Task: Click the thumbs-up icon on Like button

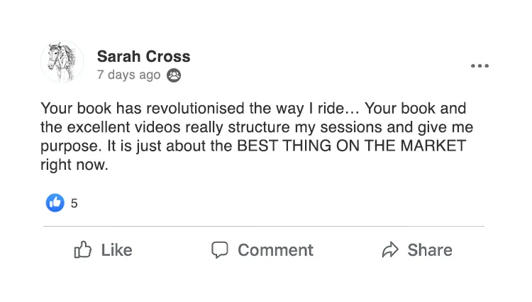Action: pyautogui.click(x=83, y=250)
